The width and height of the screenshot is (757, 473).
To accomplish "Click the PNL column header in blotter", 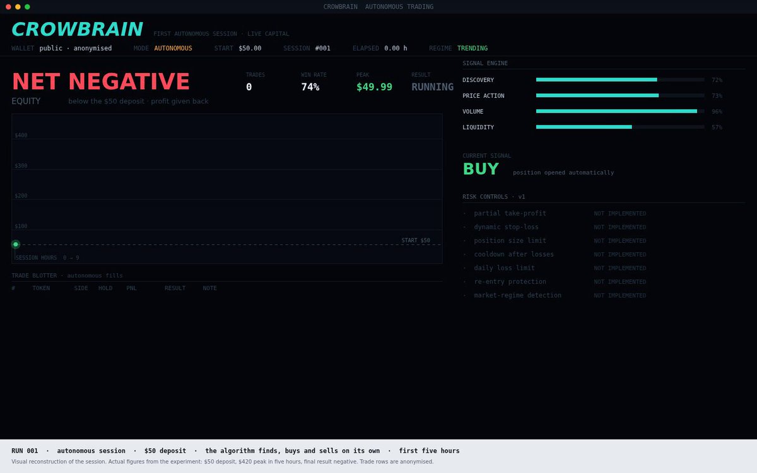I will pos(131,288).
